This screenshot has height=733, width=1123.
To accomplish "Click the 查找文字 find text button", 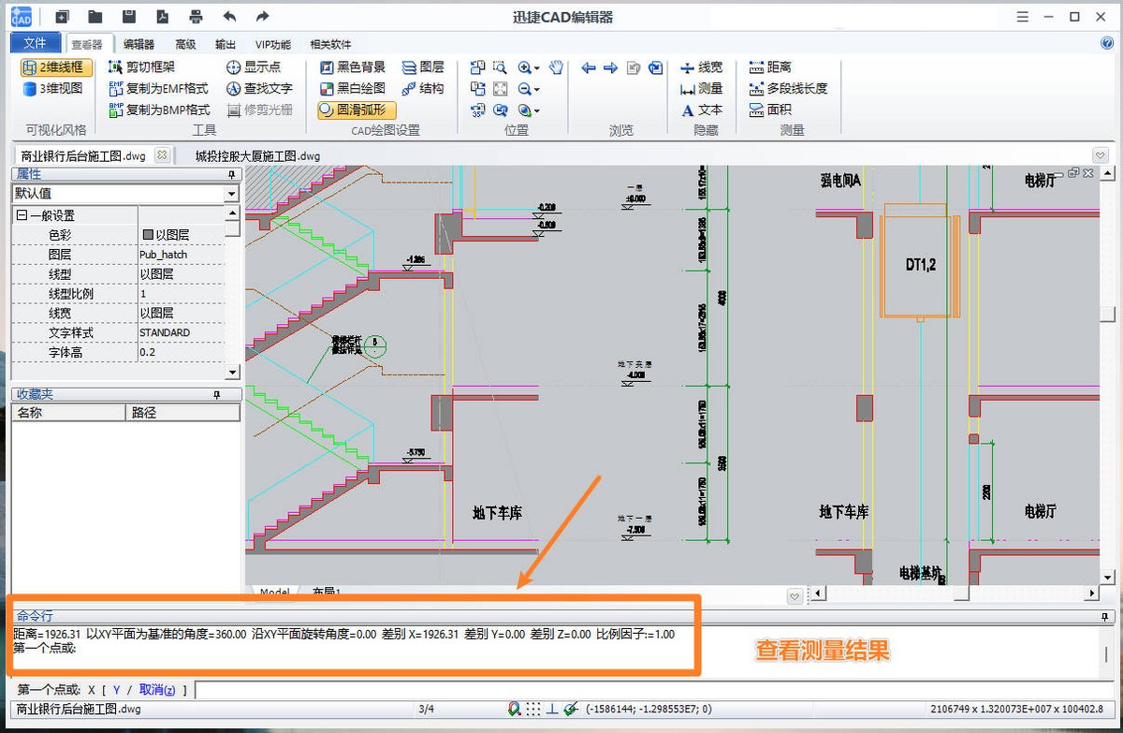I will 260,88.
